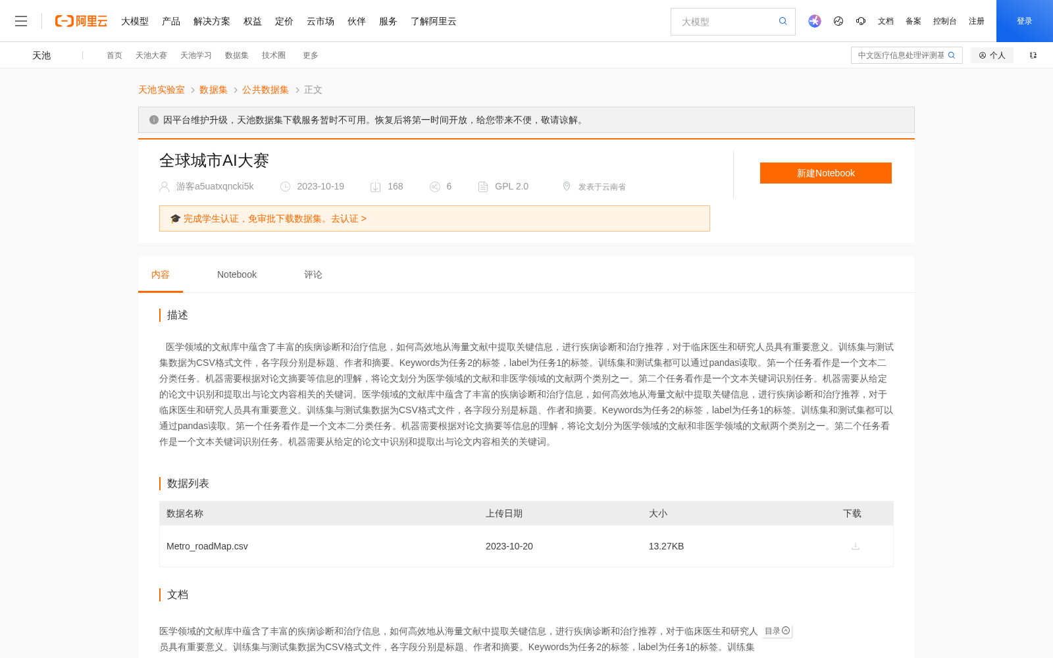Click the 2023-10-20 upload date cell
The width and height of the screenshot is (1053, 658).
pyautogui.click(x=509, y=546)
